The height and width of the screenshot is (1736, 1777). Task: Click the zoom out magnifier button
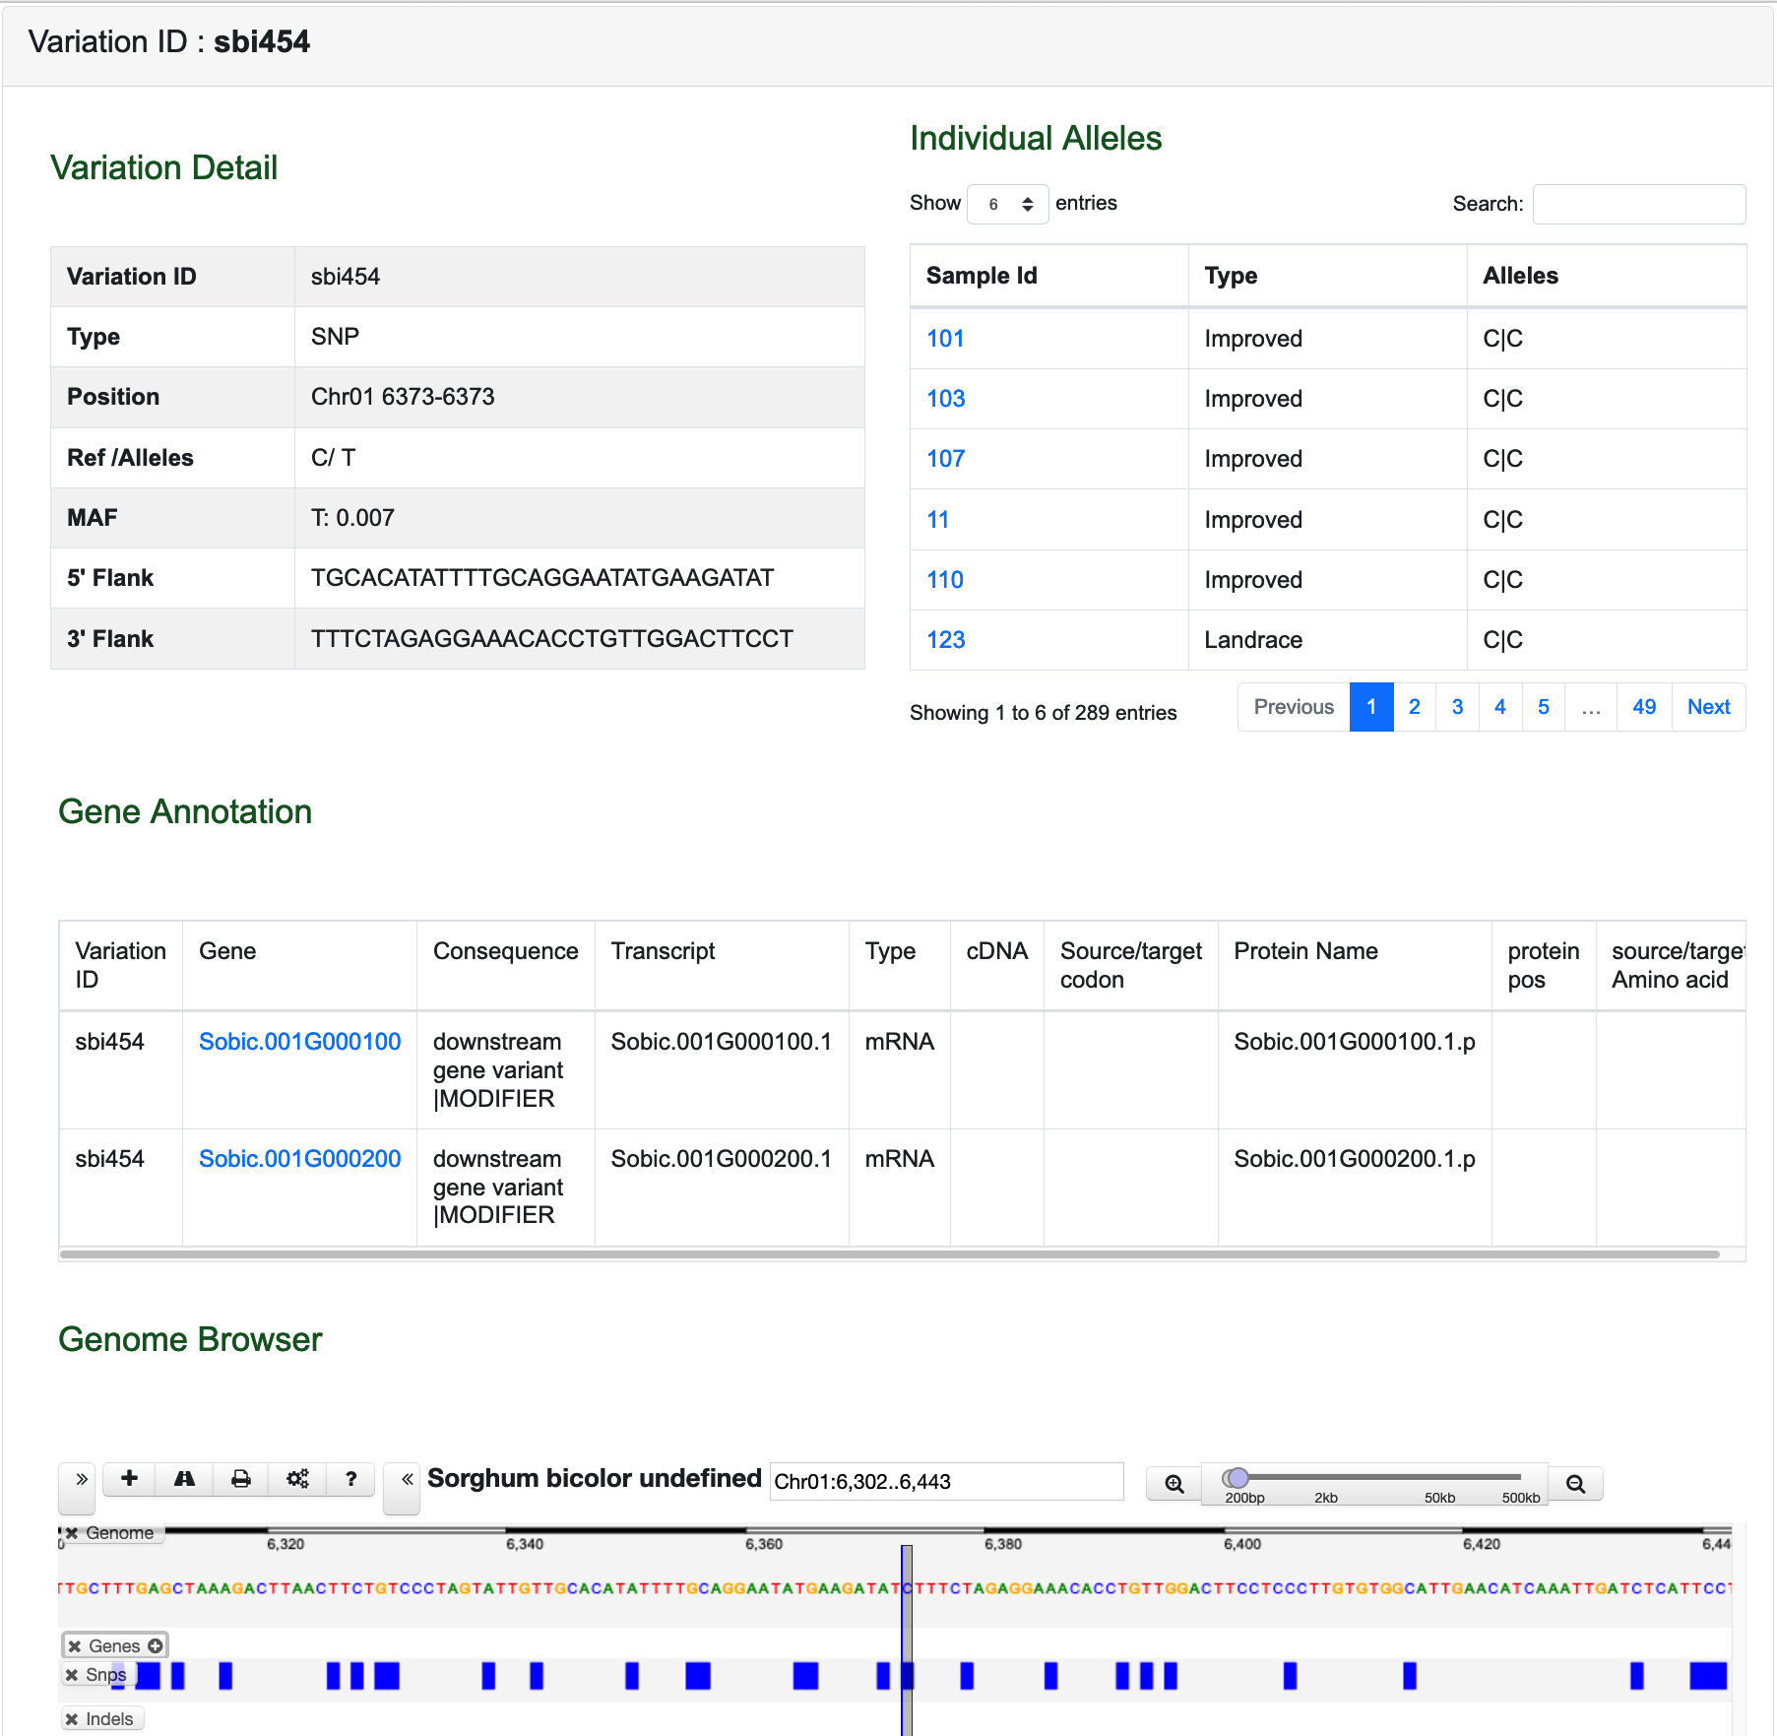1575,1484
